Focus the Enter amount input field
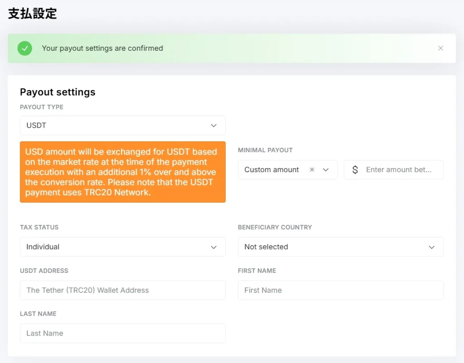 [399, 170]
